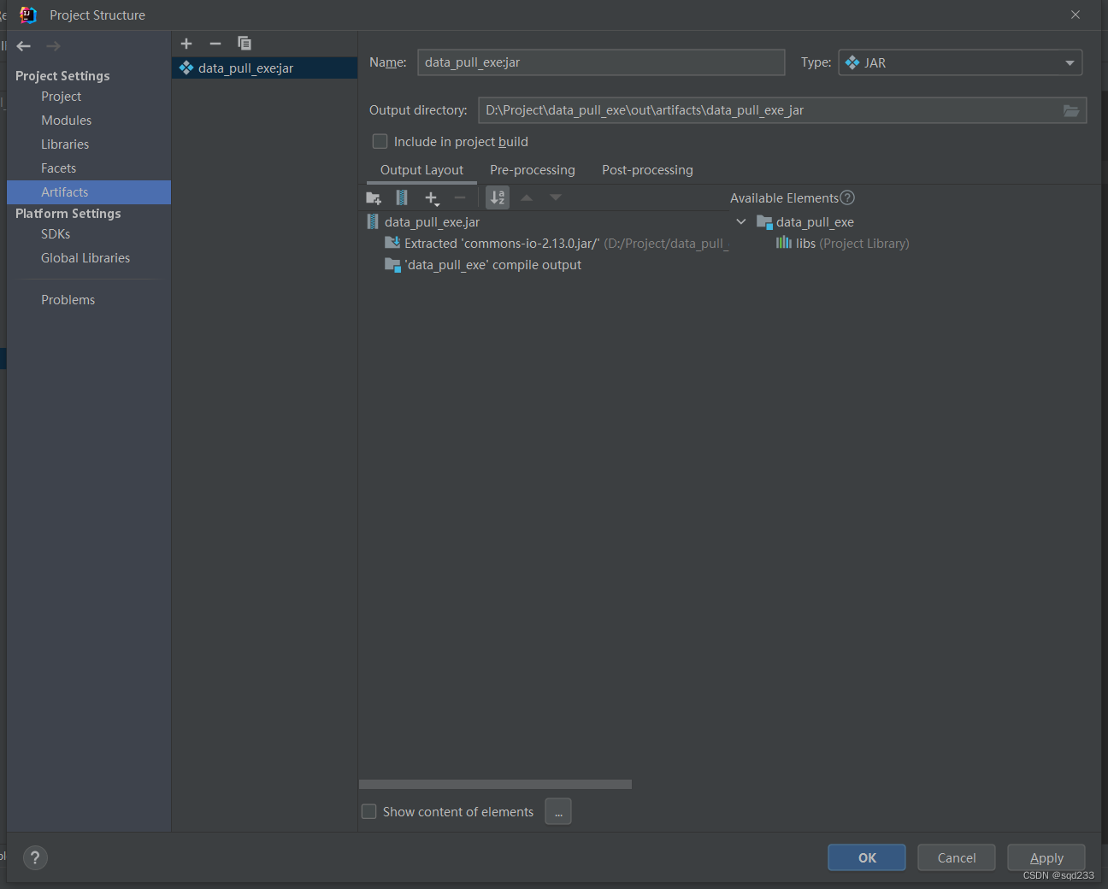
Task: Click the back navigation arrow
Action: 24,46
